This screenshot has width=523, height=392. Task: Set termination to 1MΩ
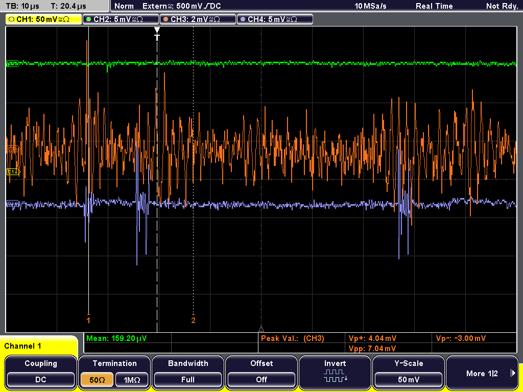click(x=132, y=380)
